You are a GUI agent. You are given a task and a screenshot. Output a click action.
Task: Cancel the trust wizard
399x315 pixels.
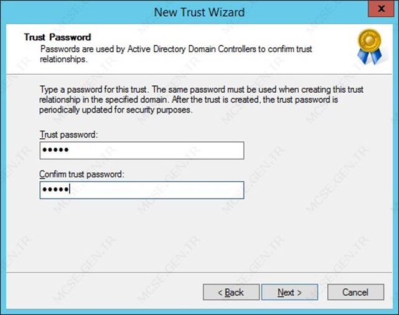click(x=355, y=292)
